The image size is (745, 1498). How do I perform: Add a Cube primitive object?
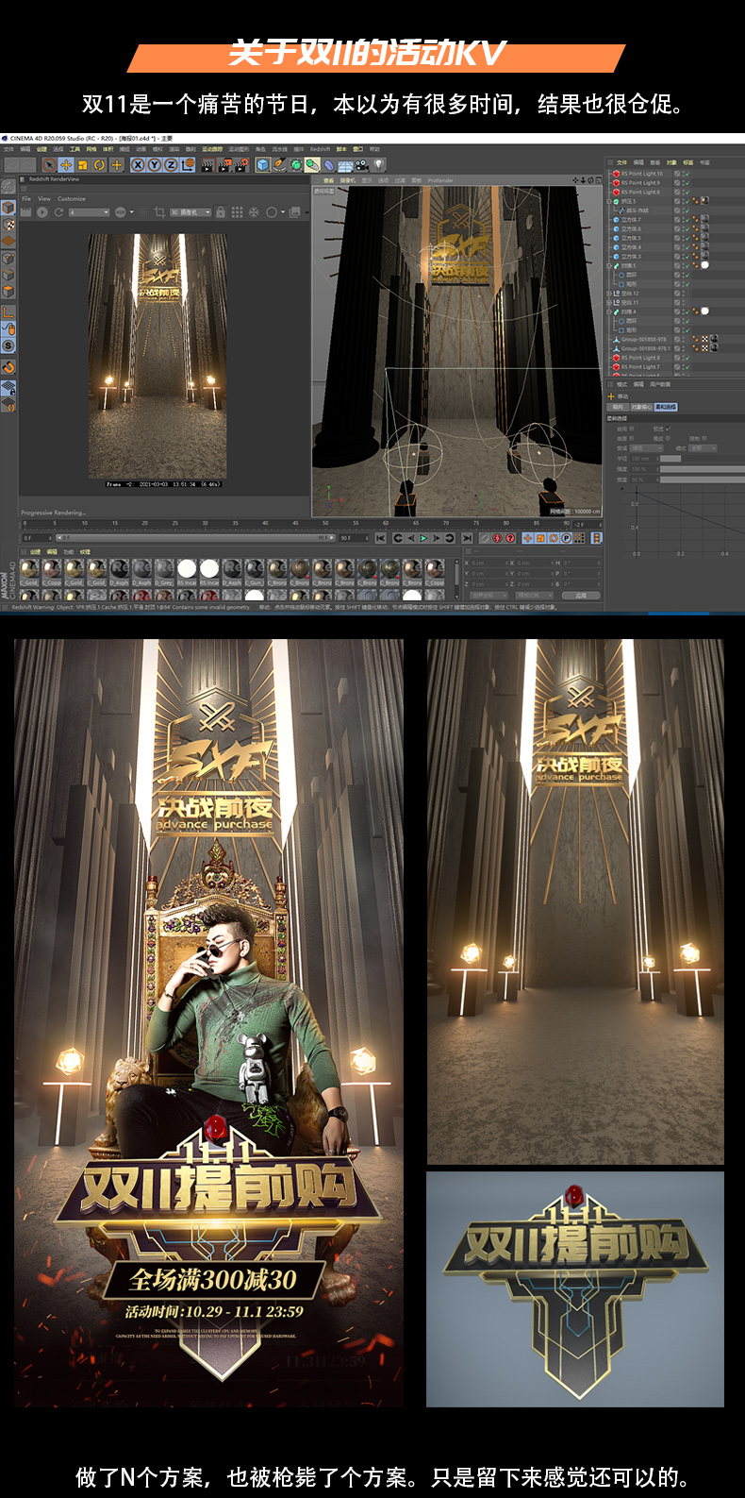261,164
